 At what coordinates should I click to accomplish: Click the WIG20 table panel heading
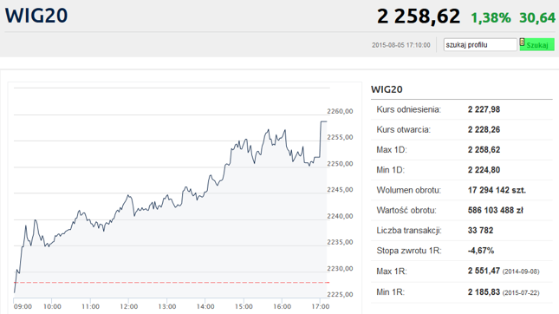387,89
